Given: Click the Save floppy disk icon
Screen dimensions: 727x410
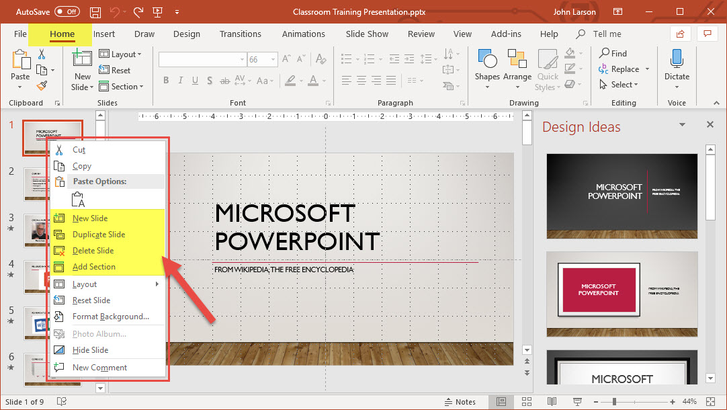Looking at the screenshot, I should pos(95,12).
